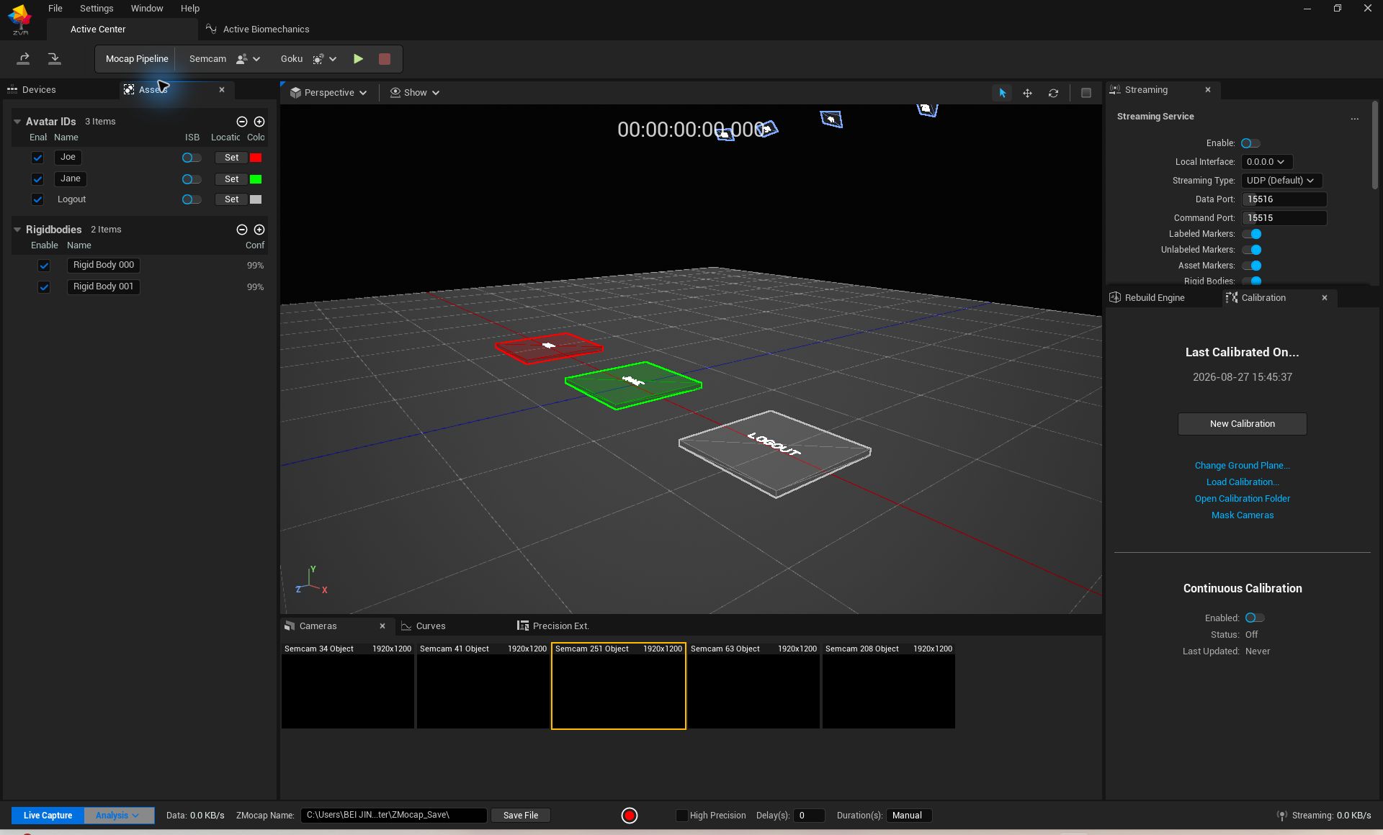Collapse the Avatar IDs section

(17, 122)
